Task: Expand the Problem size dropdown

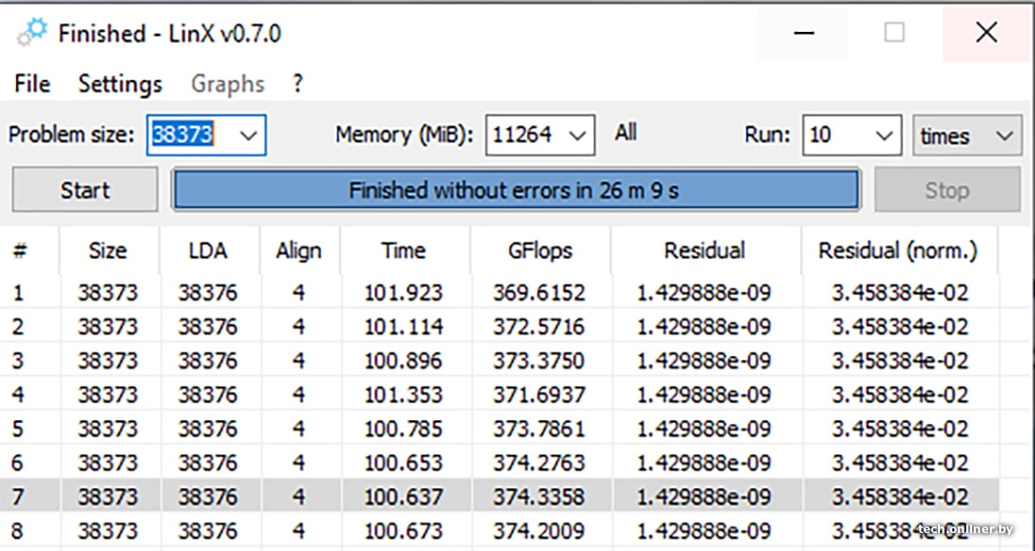Action: (248, 135)
